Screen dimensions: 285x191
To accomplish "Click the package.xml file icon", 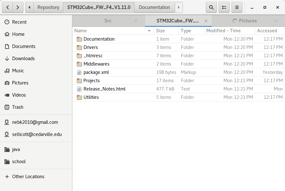I will pyautogui.click(x=79, y=72).
